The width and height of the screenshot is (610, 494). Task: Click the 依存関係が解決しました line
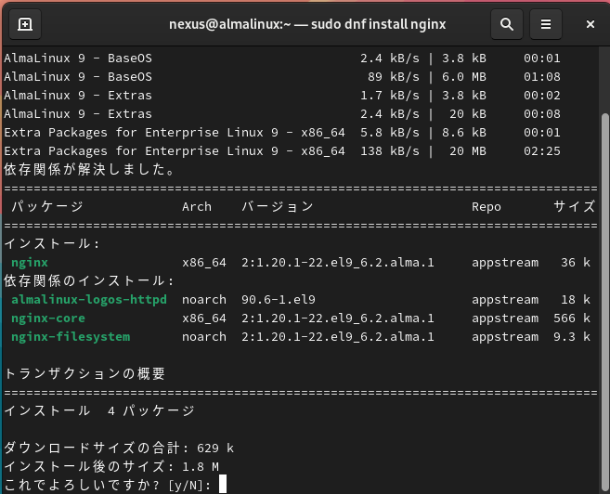[89, 170]
